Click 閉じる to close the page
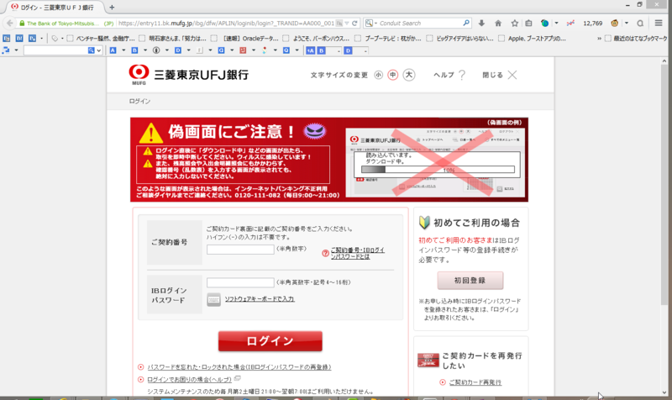The image size is (672, 400). [x=499, y=75]
